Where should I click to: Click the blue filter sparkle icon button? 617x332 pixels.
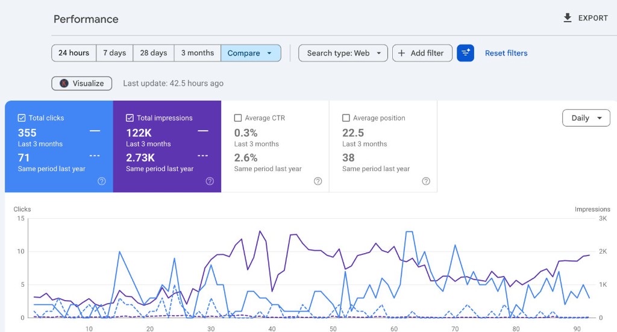pos(466,52)
